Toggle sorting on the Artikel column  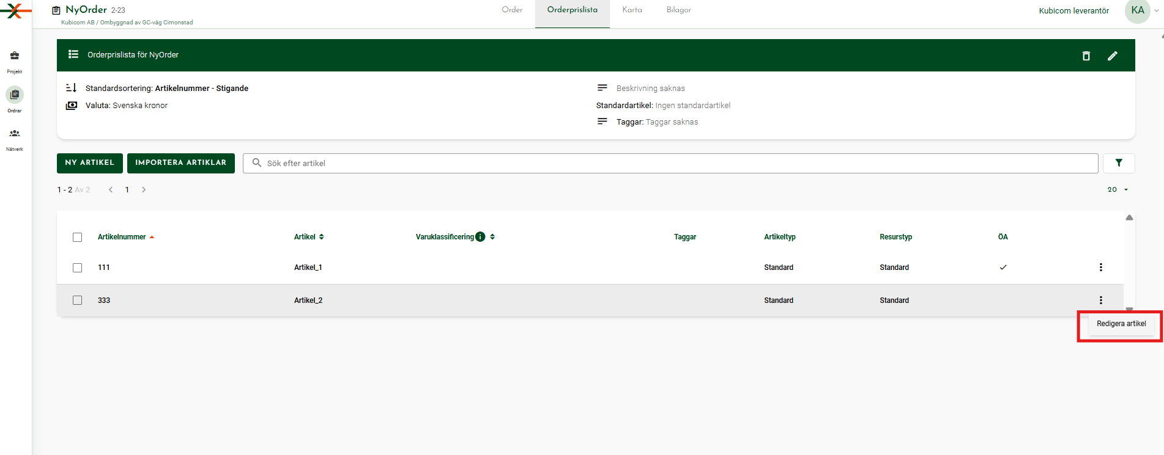point(321,237)
